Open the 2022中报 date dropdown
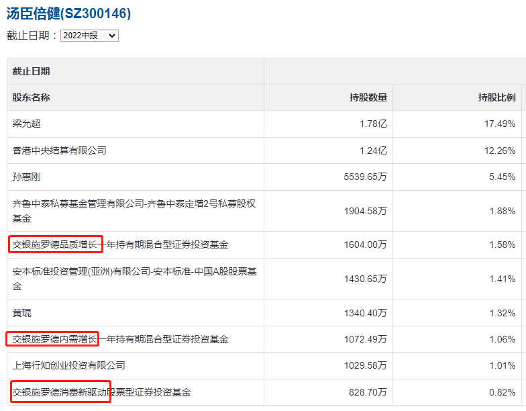Screen dimensions: 526x411 (89, 35)
